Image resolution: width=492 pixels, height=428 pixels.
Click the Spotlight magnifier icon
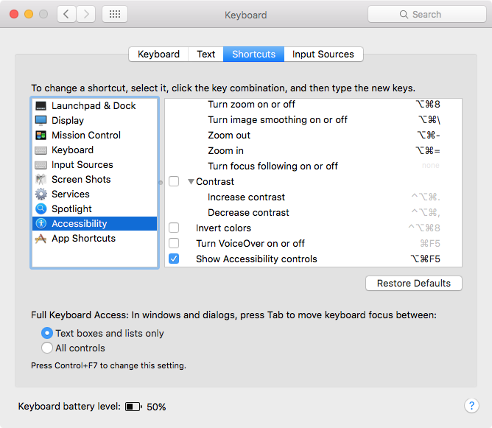(41, 208)
